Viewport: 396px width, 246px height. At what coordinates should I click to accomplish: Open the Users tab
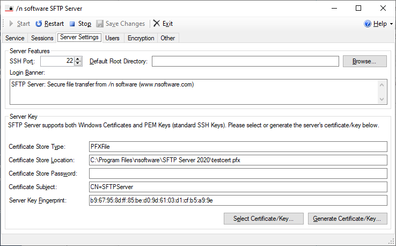pyautogui.click(x=112, y=38)
